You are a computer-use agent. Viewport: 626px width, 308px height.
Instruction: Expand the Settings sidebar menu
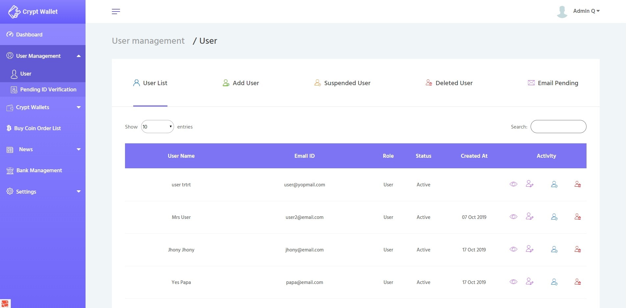43,192
